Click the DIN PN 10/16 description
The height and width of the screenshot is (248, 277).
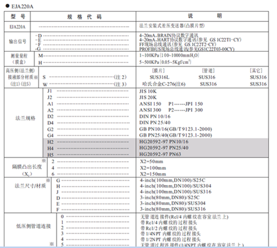155,117
